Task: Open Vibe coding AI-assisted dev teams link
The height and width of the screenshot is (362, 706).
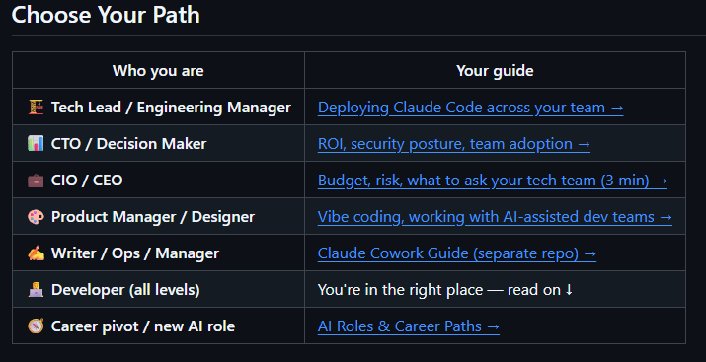Action: pos(495,217)
